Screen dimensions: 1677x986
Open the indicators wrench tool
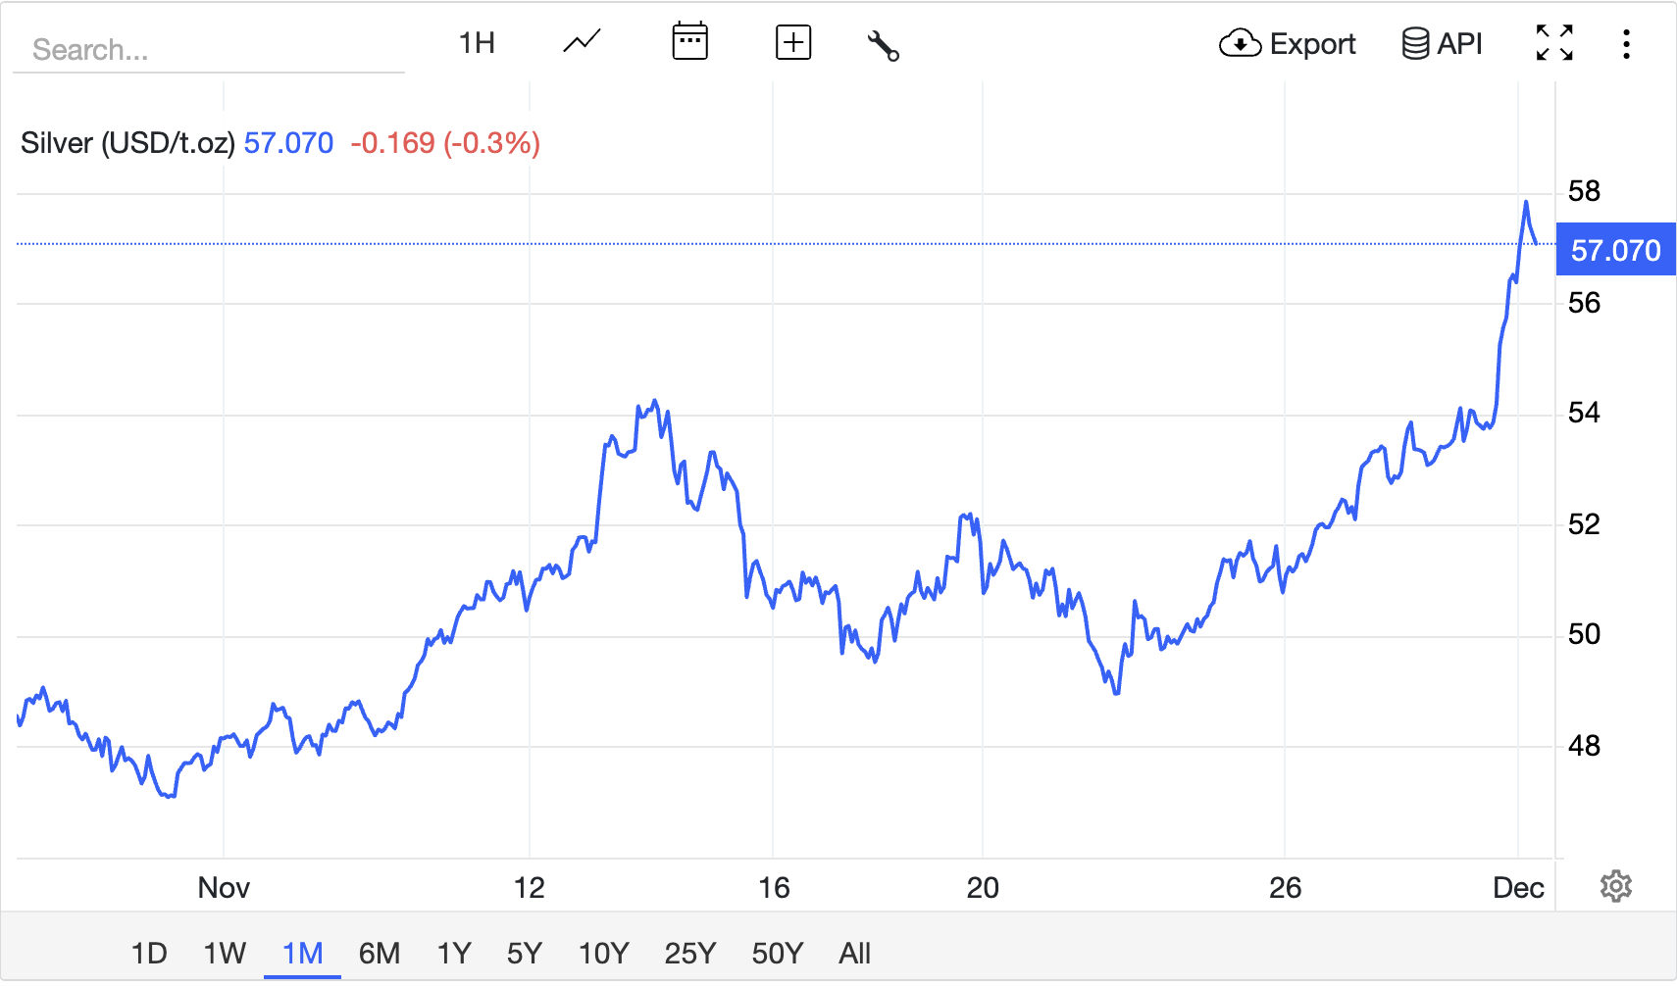point(882,42)
